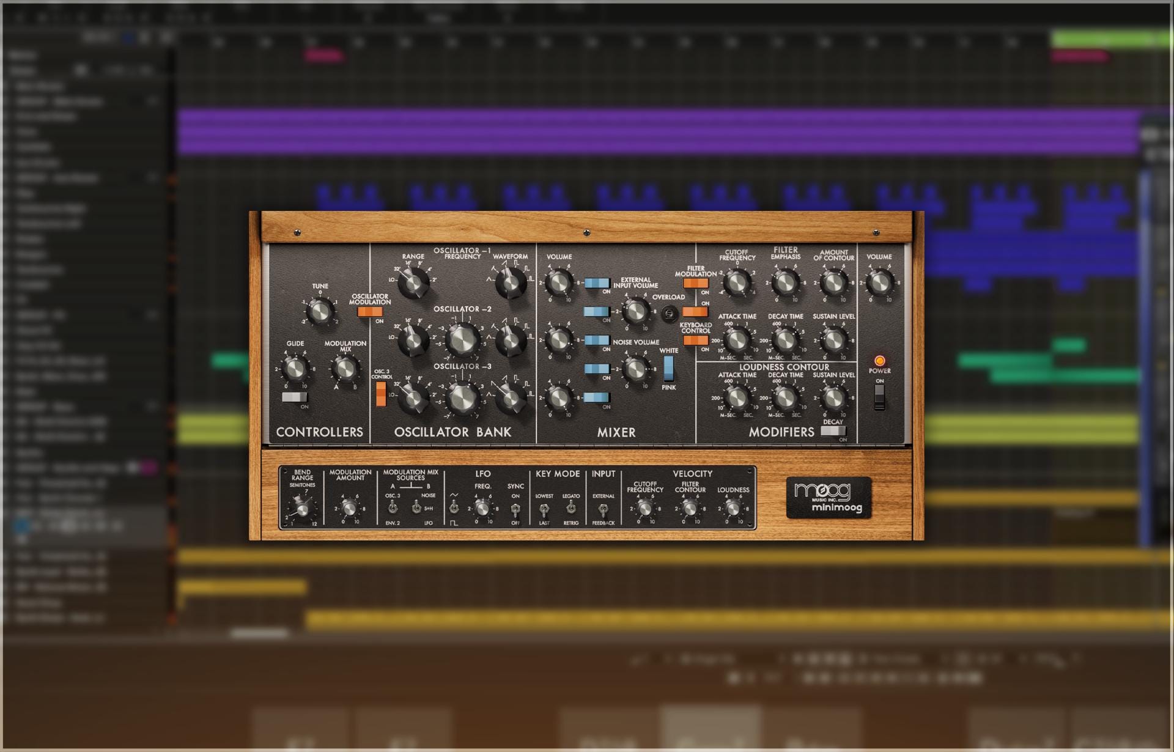Click the Velocity Loudness knob
Viewport: 1174px width, 752px height.
733,508
